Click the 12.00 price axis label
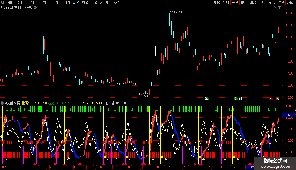Viewport: 296px width, 170px height. click(289, 13)
